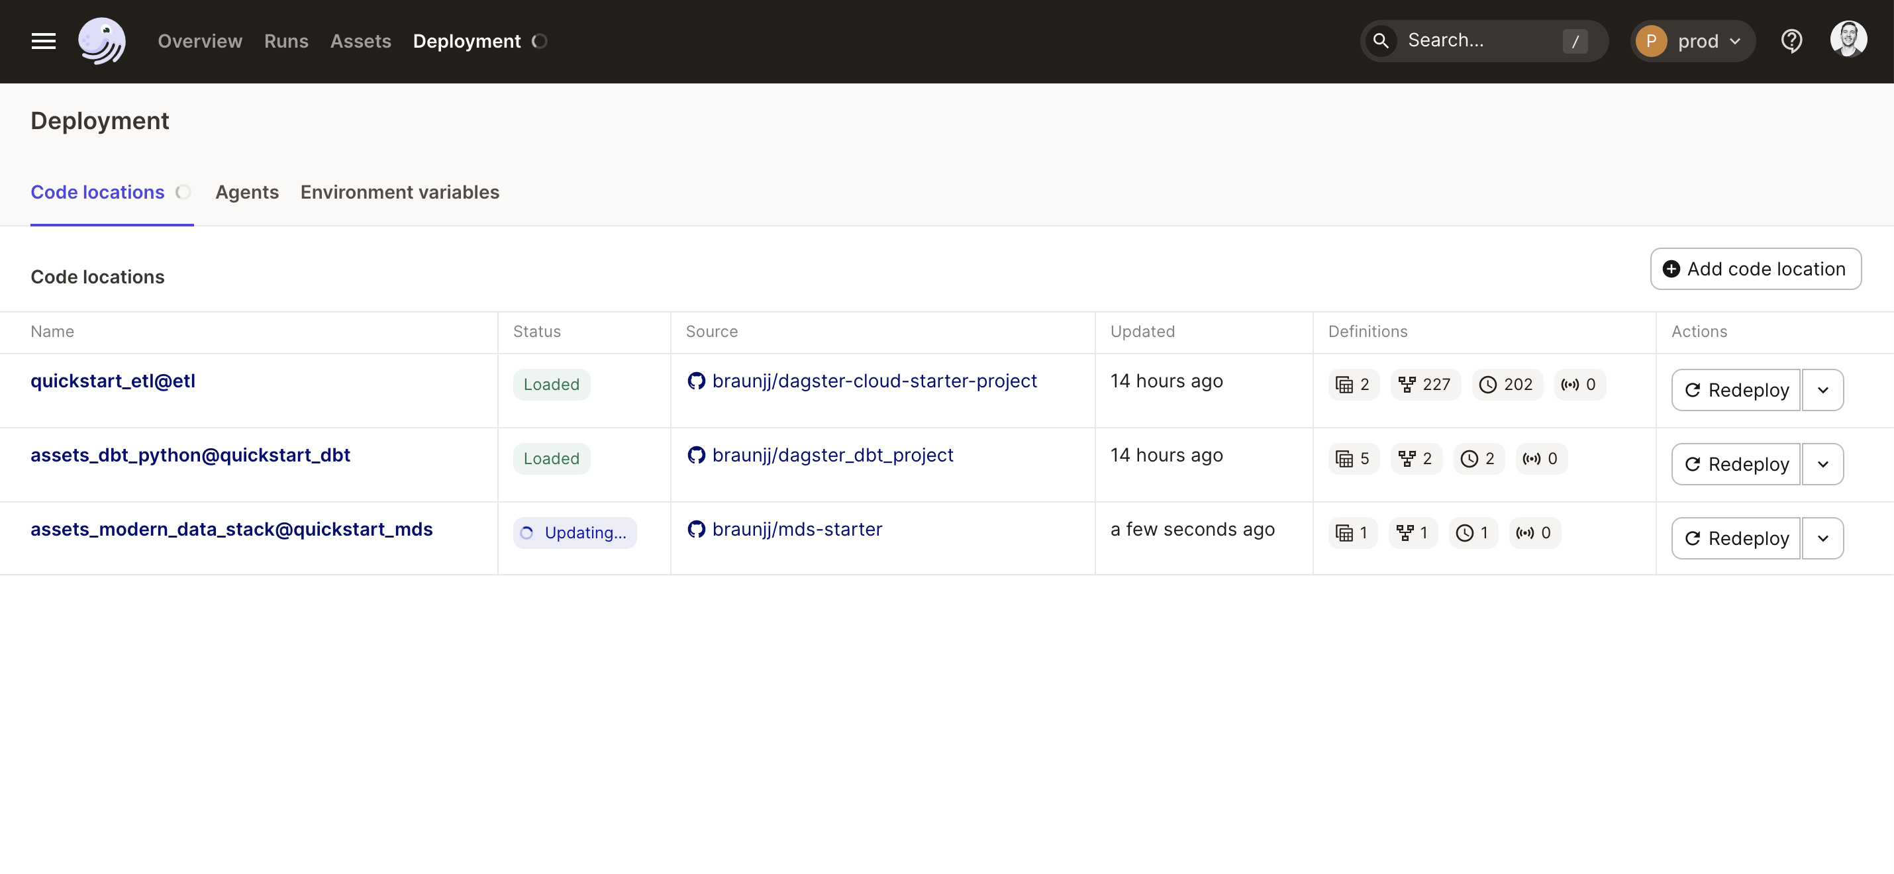1894x874 pixels.
Task: Click schedules count 2 for assets_dbt_python
Action: point(1478,459)
